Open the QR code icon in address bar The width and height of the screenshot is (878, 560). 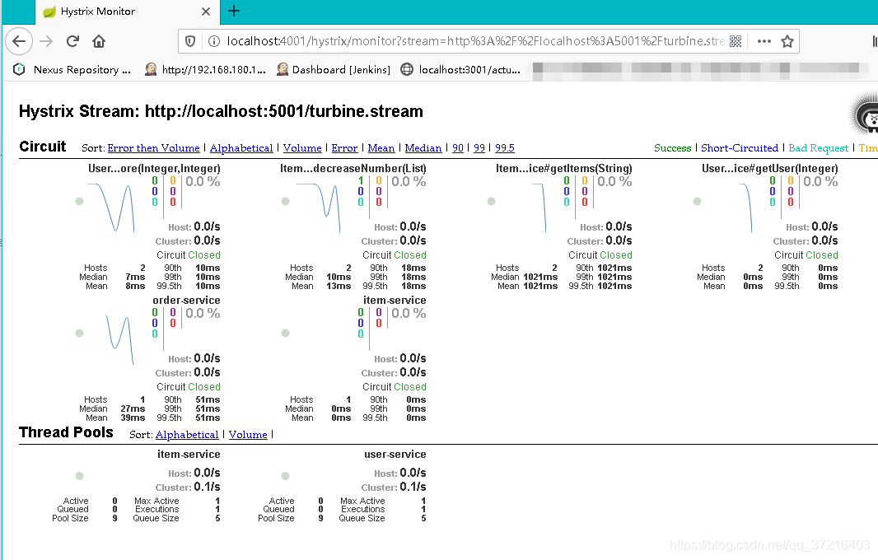tap(736, 41)
